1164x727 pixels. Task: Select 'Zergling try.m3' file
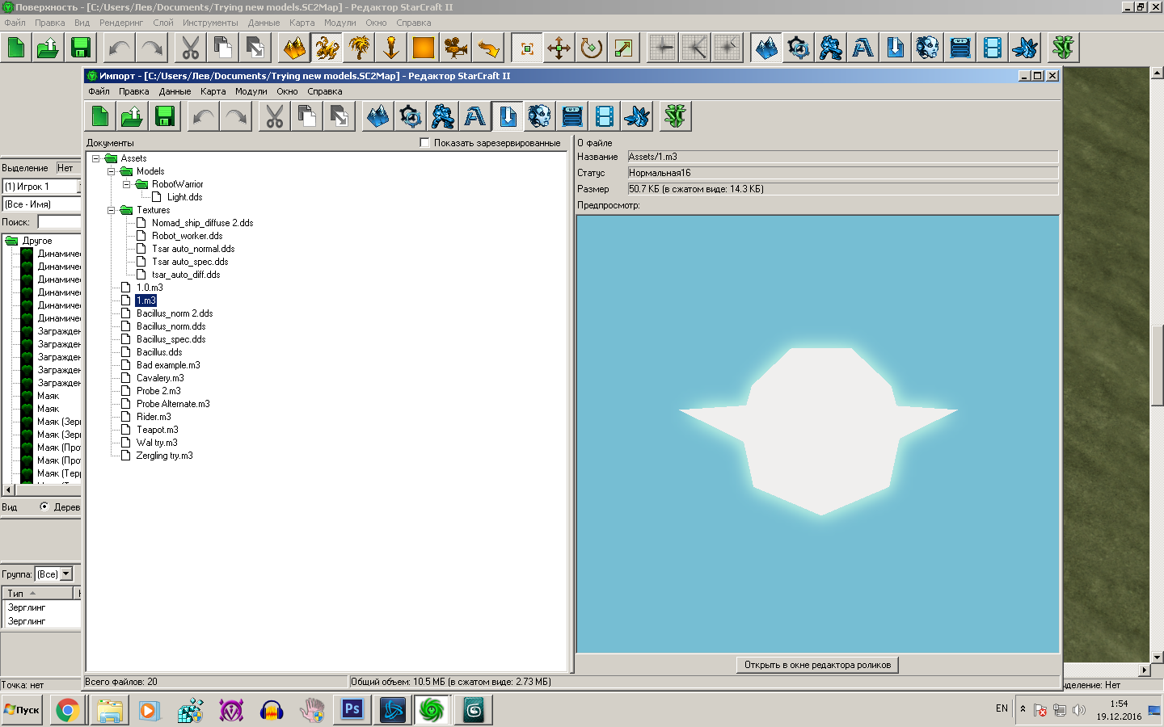pos(164,456)
